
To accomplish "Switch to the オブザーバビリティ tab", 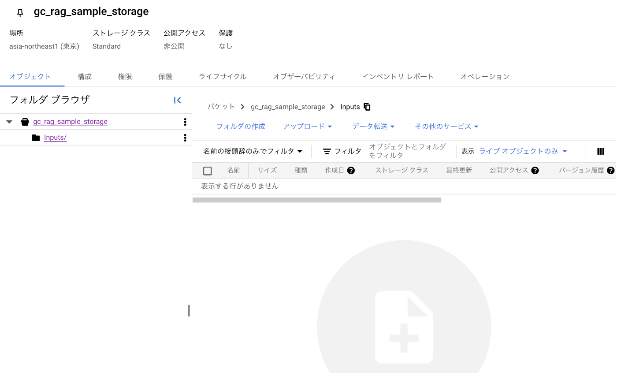I will tap(304, 77).
